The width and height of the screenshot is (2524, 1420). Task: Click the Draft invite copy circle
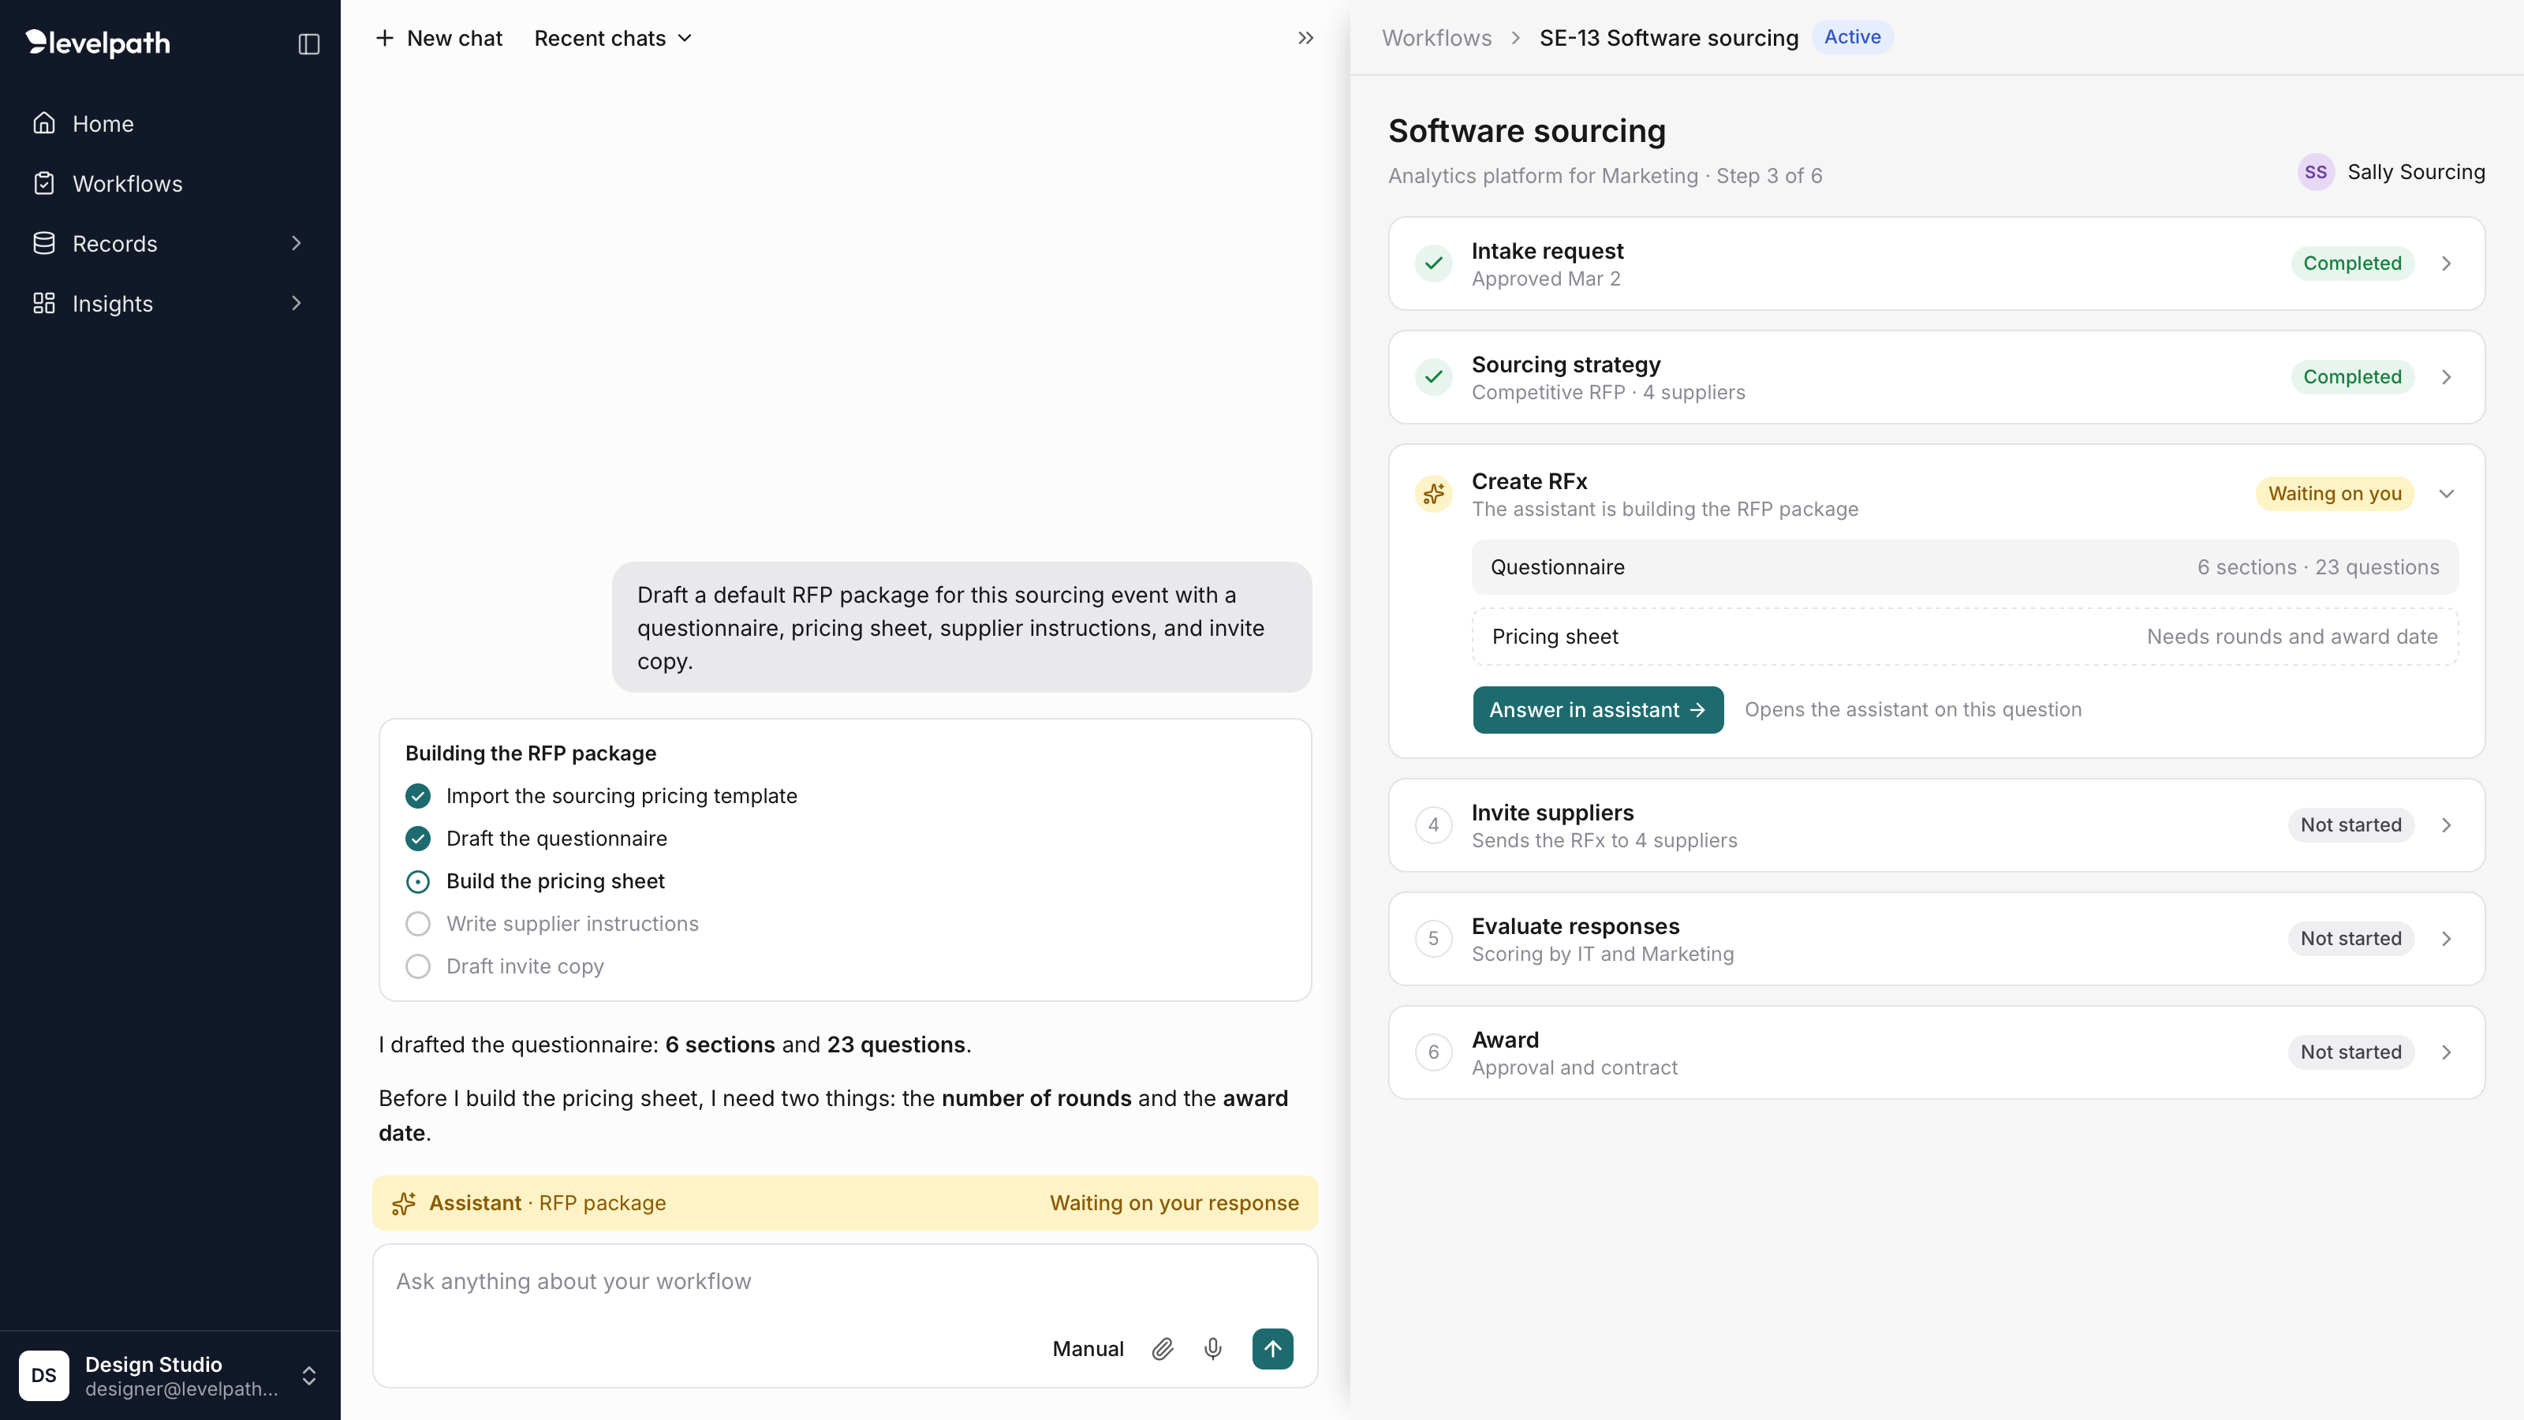[x=417, y=966]
